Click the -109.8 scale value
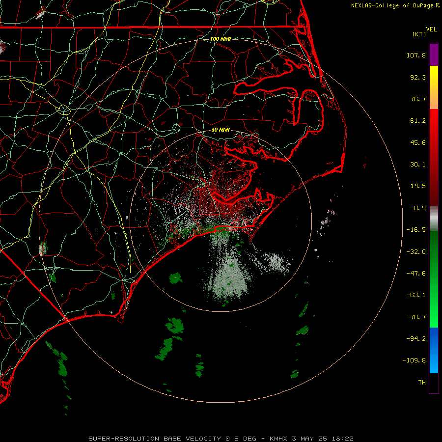 coord(414,360)
